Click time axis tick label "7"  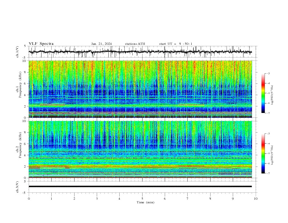click(188, 199)
